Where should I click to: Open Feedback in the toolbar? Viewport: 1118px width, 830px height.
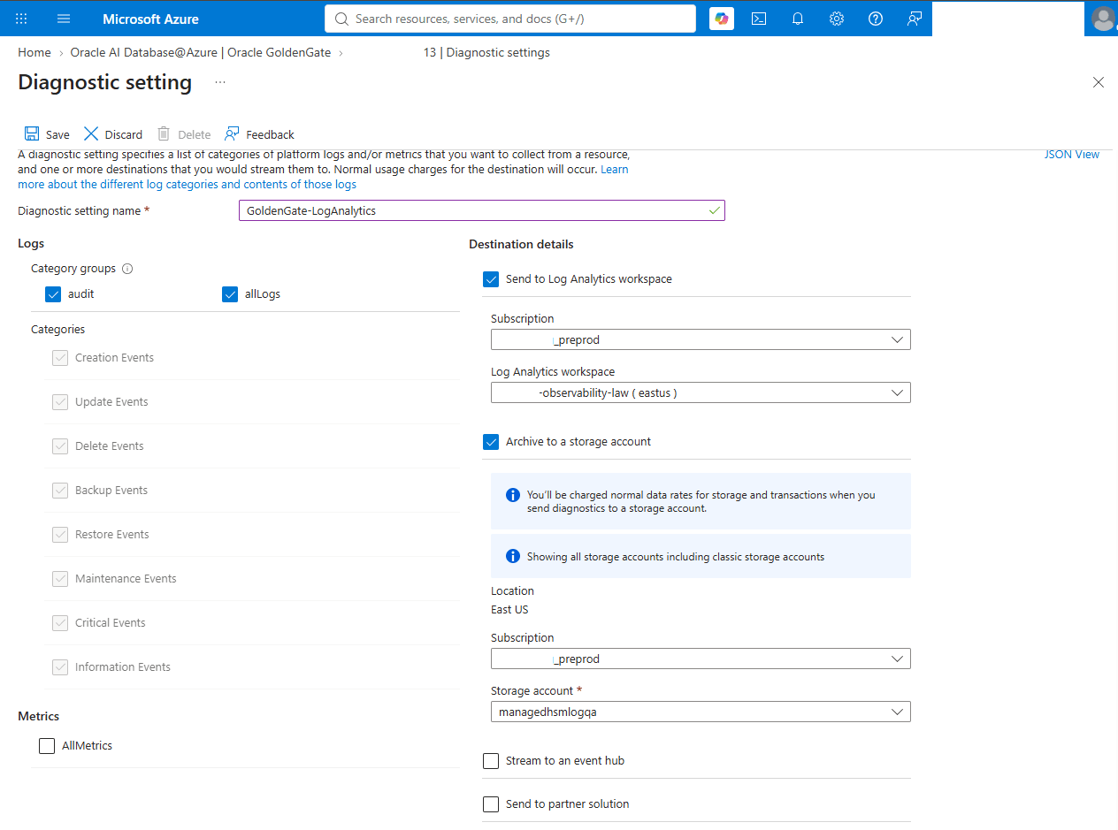click(259, 134)
